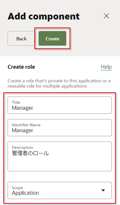
Task: Click inside the Description text area
Action: click(60, 156)
